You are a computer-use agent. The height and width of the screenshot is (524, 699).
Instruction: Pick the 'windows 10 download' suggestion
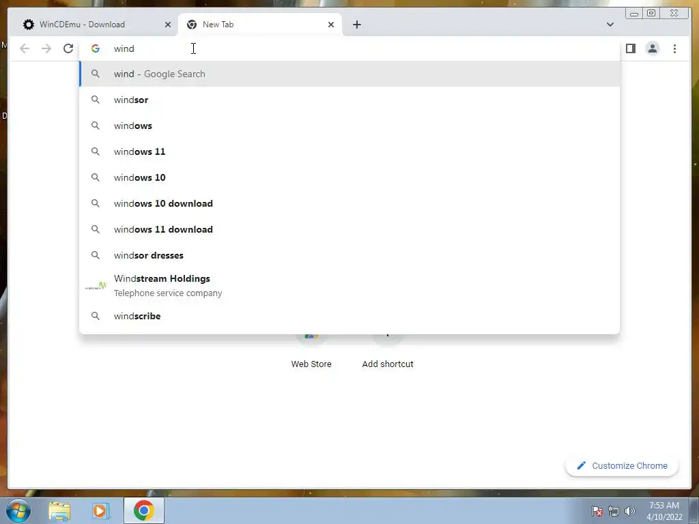(x=349, y=203)
